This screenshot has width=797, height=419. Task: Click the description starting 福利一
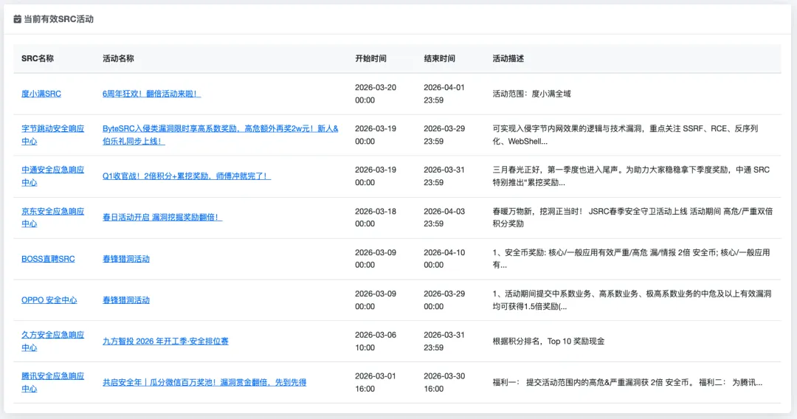627,382
